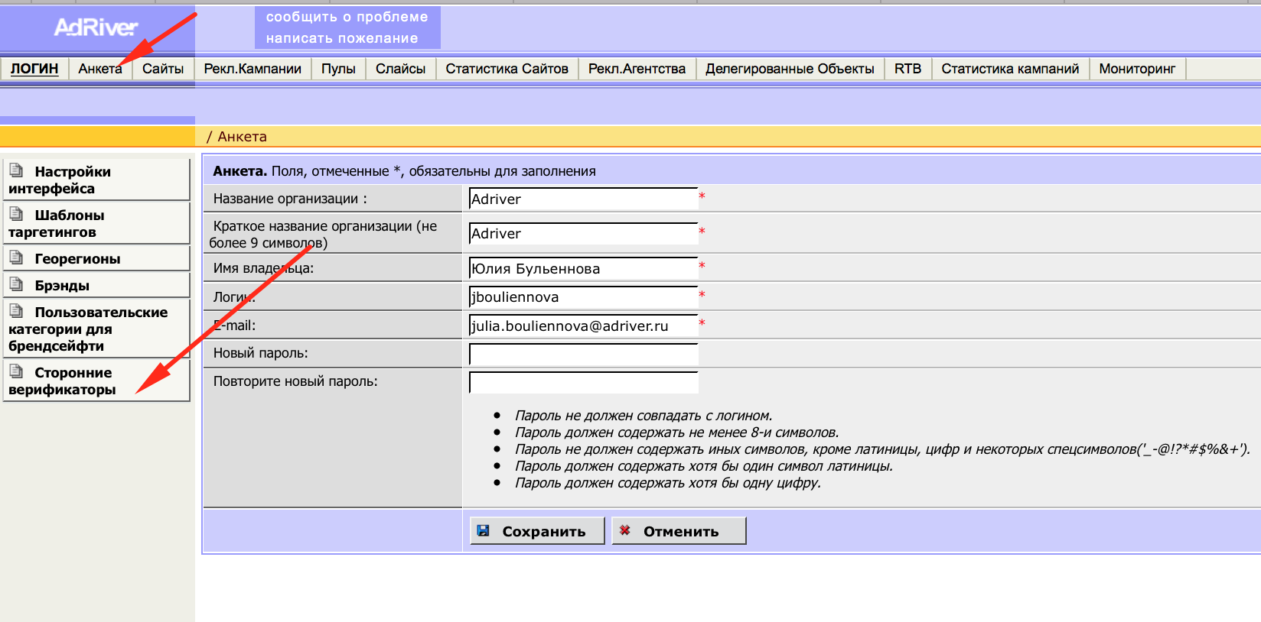Click the Сохранить button

pyautogui.click(x=537, y=531)
